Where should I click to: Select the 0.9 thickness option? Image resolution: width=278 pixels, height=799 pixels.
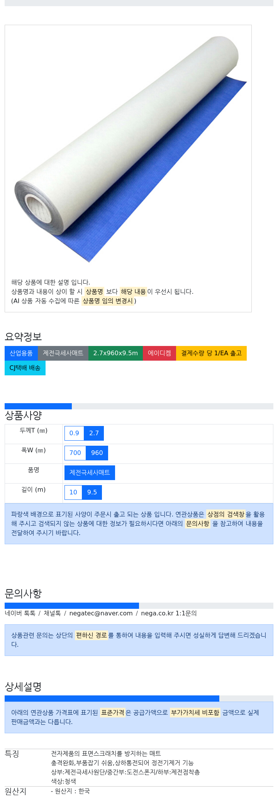pos(74,433)
